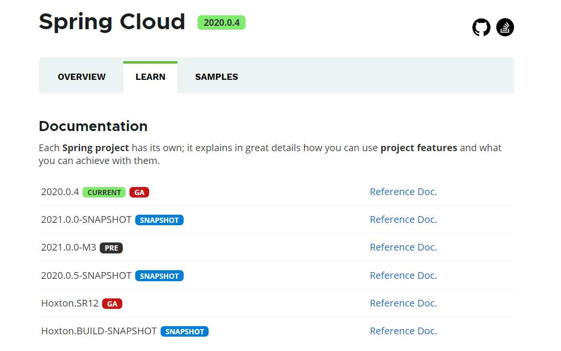
Task: Select the Learn tab
Action: point(150,77)
